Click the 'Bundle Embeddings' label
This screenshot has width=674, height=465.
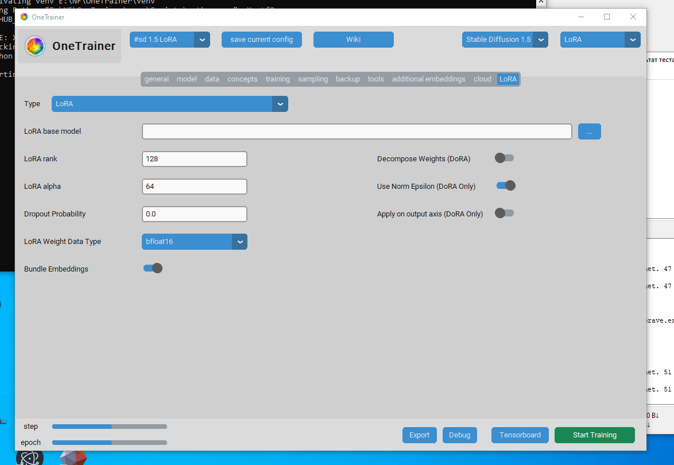click(56, 269)
